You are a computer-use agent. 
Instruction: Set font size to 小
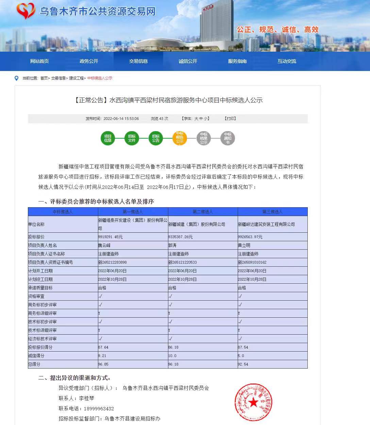tap(206, 119)
